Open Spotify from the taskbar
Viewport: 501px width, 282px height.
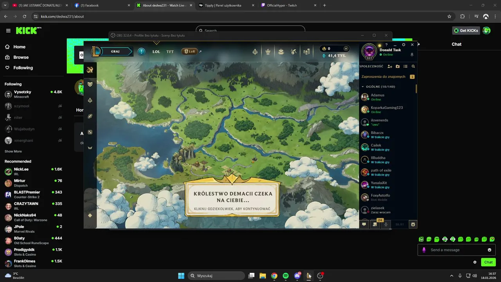pos(286,276)
